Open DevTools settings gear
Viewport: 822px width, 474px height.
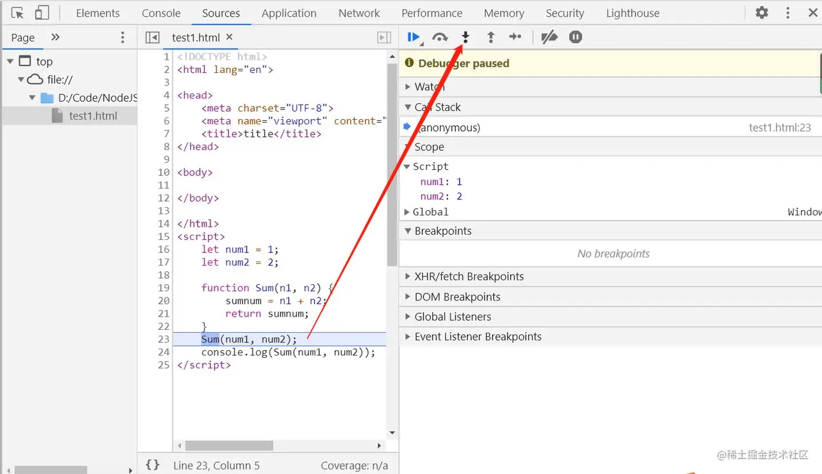[x=762, y=13]
